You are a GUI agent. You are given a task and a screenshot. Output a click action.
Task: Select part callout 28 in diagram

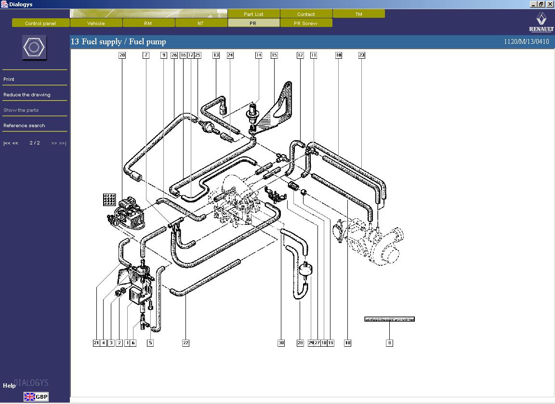(300, 343)
